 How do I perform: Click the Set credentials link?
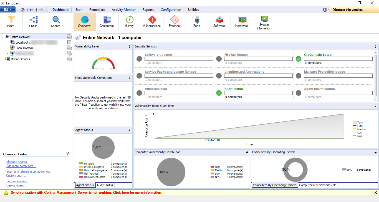[x=17, y=181]
